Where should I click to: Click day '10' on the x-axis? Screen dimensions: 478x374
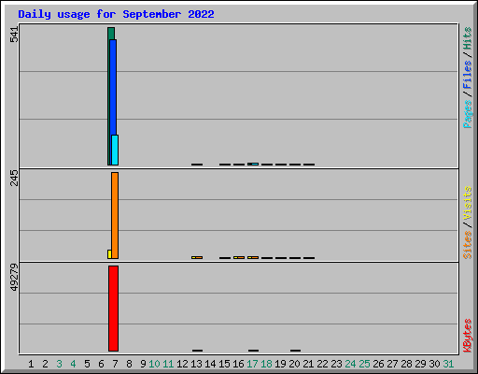click(x=154, y=364)
